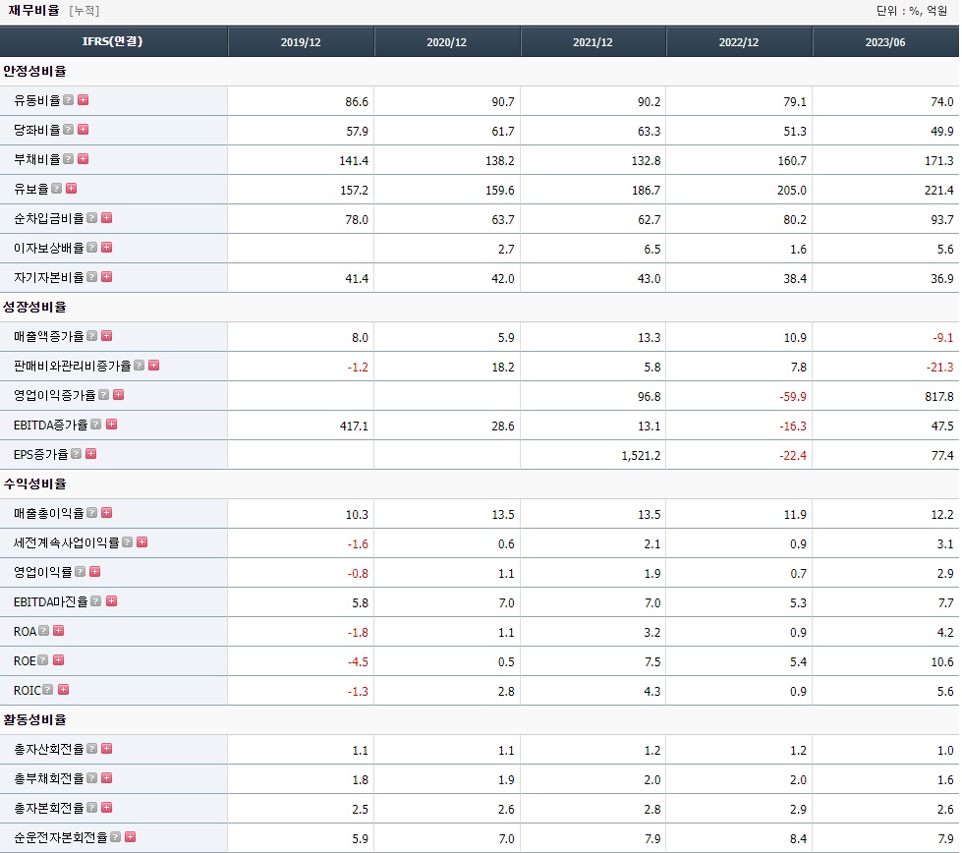Image resolution: width=962 pixels, height=853 pixels.
Task: Open help icon next to 판매비와관리비증가율
Action: pyautogui.click(x=140, y=366)
